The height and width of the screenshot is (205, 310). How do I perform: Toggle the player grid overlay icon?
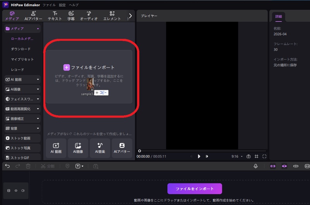tap(257, 156)
